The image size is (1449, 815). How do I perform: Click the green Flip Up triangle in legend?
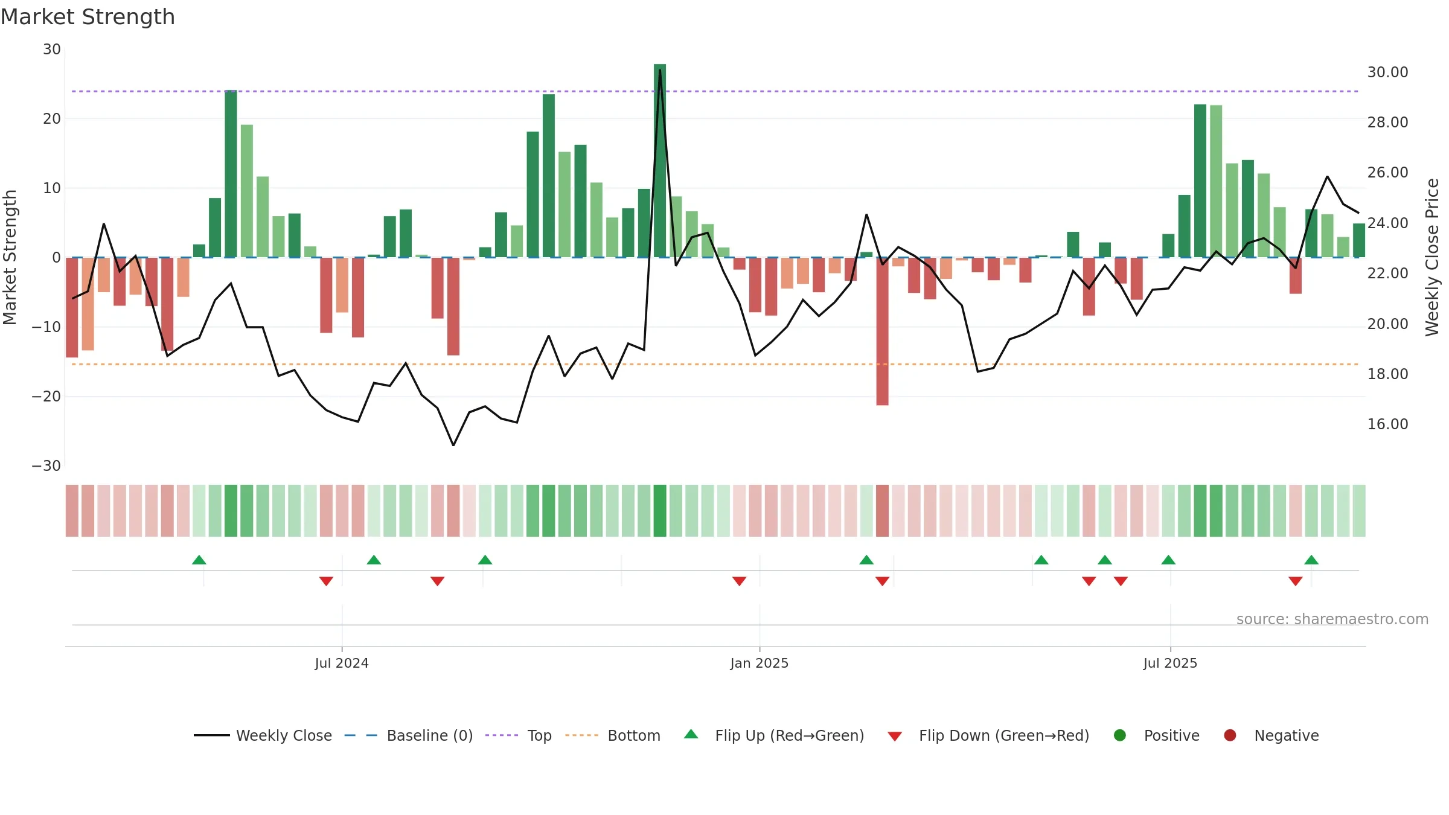tap(691, 734)
